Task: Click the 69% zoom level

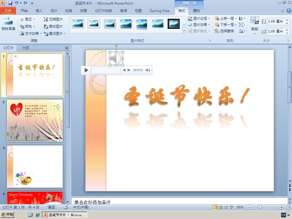Action: [x=240, y=207]
